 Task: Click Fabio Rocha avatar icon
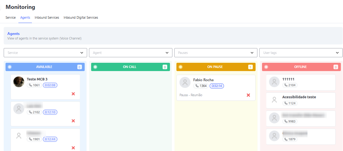pyautogui.click(x=185, y=82)
